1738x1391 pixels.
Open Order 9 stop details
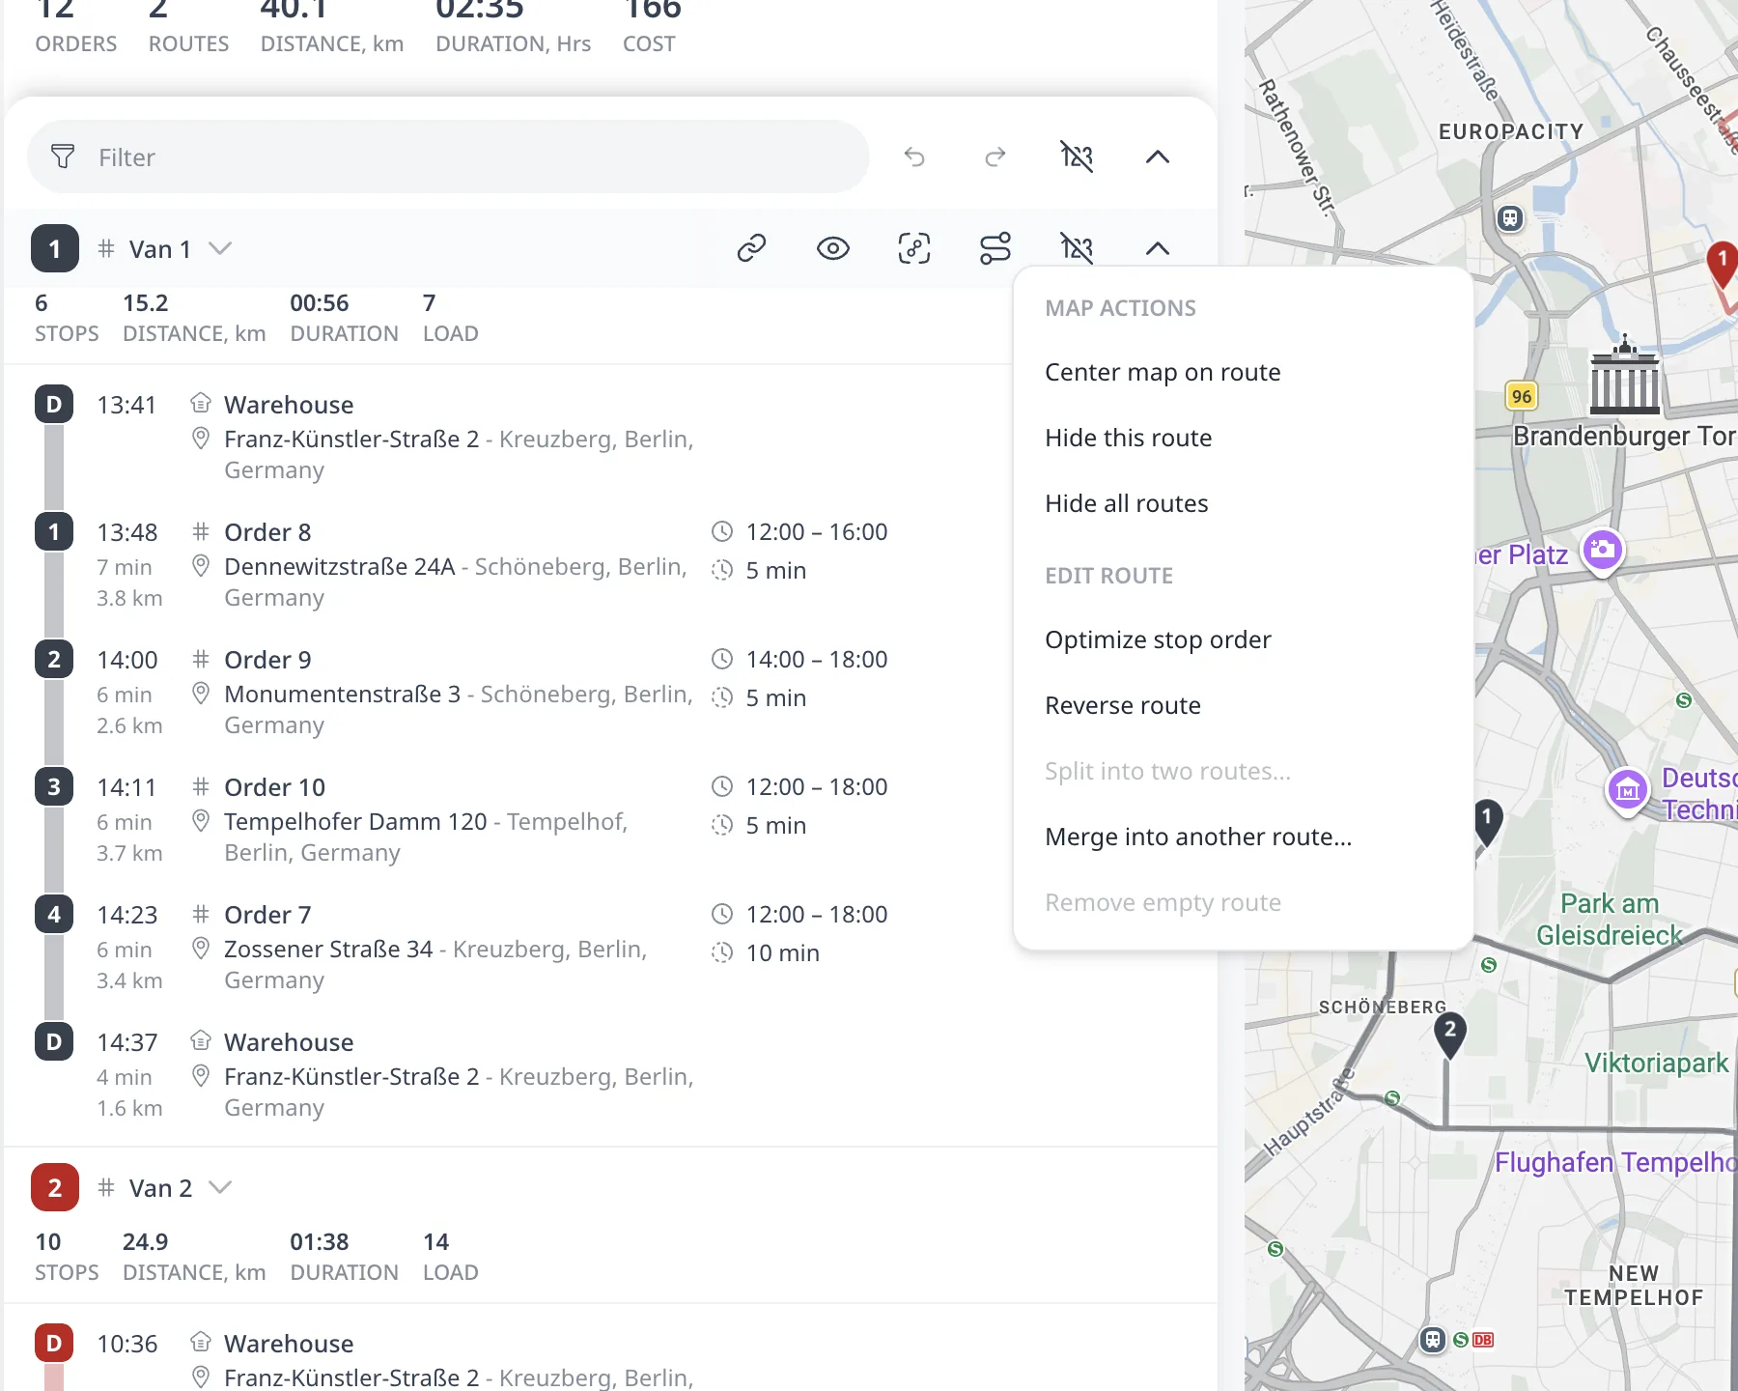[x=267, y=660]
